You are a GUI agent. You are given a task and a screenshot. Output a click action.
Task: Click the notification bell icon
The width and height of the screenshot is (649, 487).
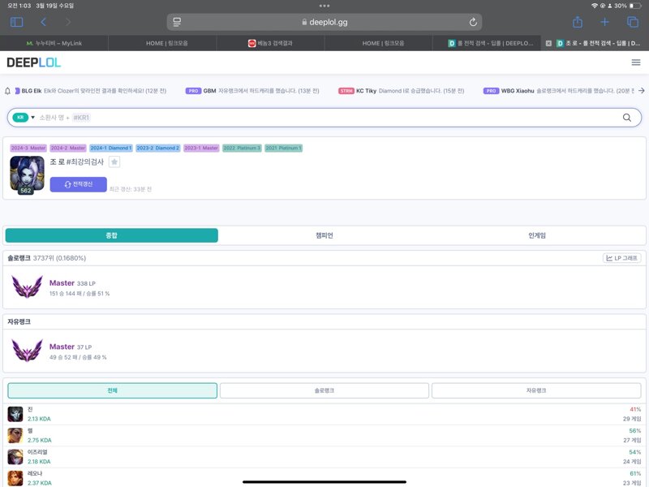click(x=7, y=91)
